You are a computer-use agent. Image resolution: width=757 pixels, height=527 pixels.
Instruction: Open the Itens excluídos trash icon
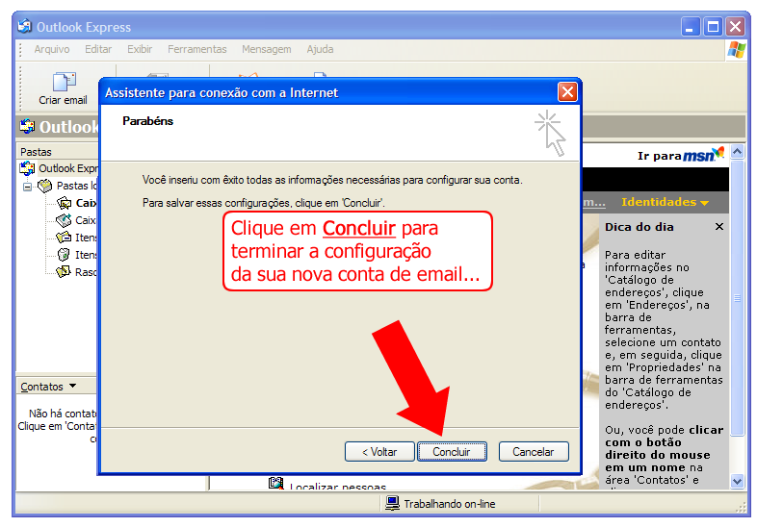tap(64, 255)
